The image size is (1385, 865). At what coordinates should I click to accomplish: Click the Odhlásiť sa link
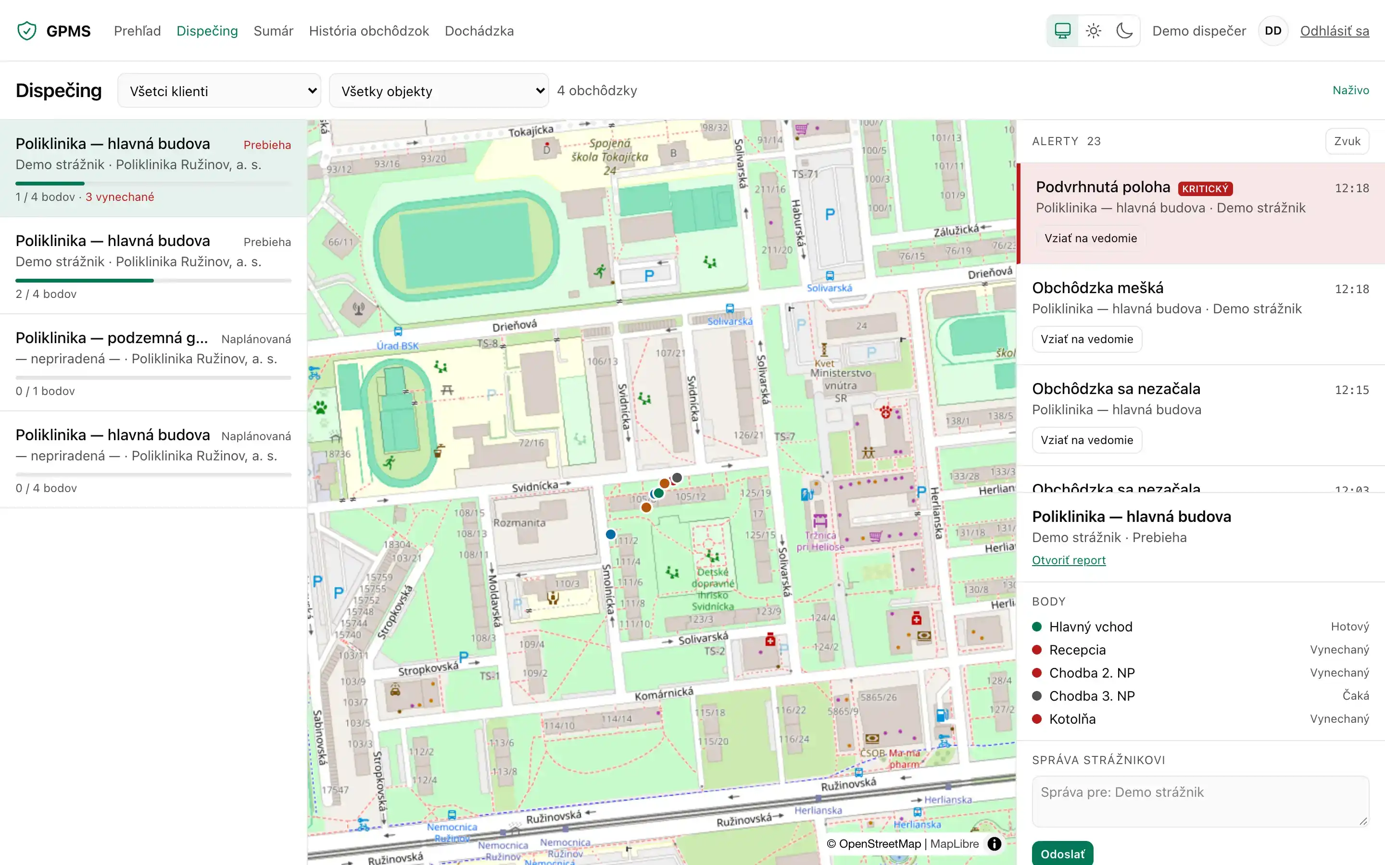click(x=1335, y=31)
